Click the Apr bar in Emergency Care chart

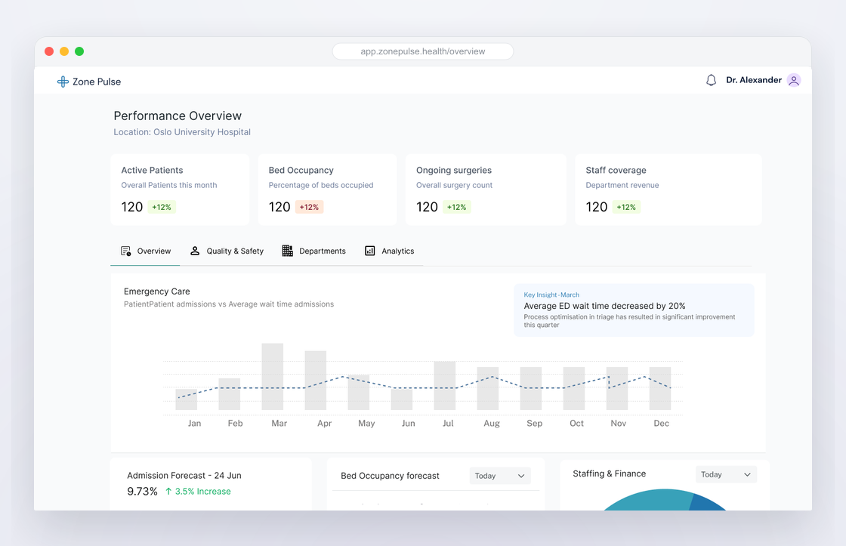pos(316,381)
